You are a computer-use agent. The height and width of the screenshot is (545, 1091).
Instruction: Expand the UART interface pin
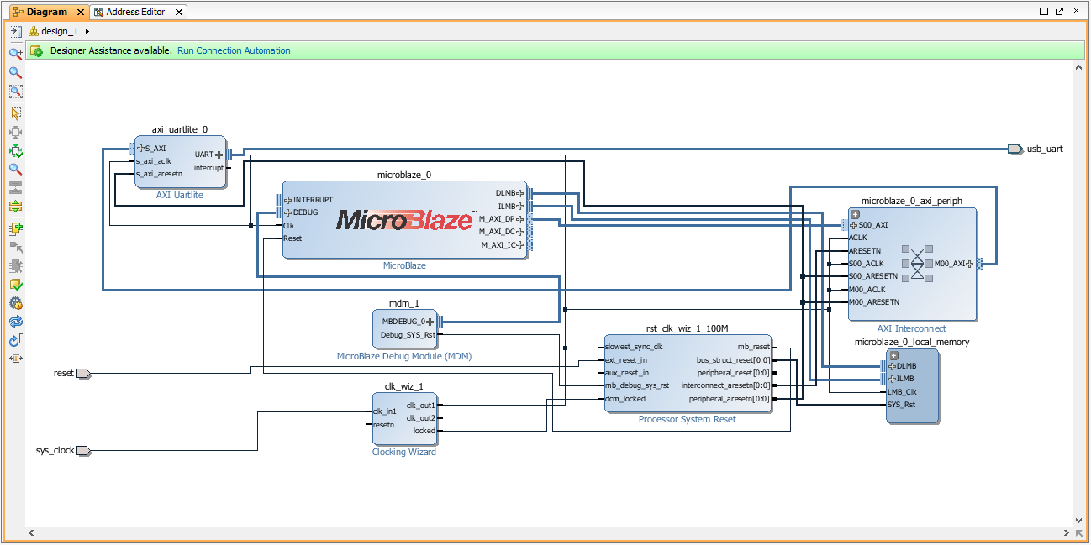(219, 155)
